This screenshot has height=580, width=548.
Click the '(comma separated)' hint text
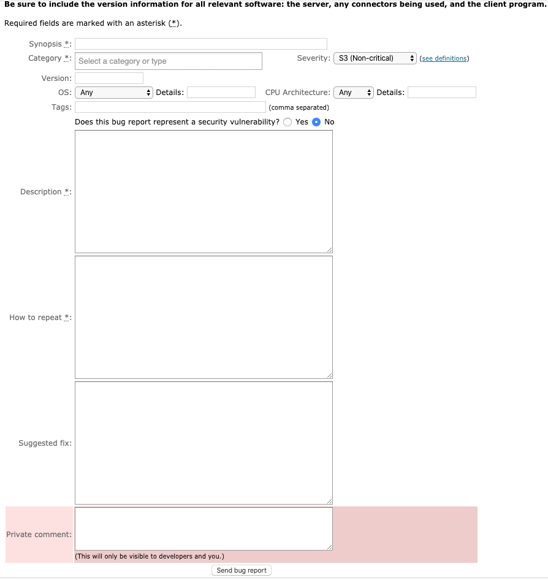pos(299,107)
